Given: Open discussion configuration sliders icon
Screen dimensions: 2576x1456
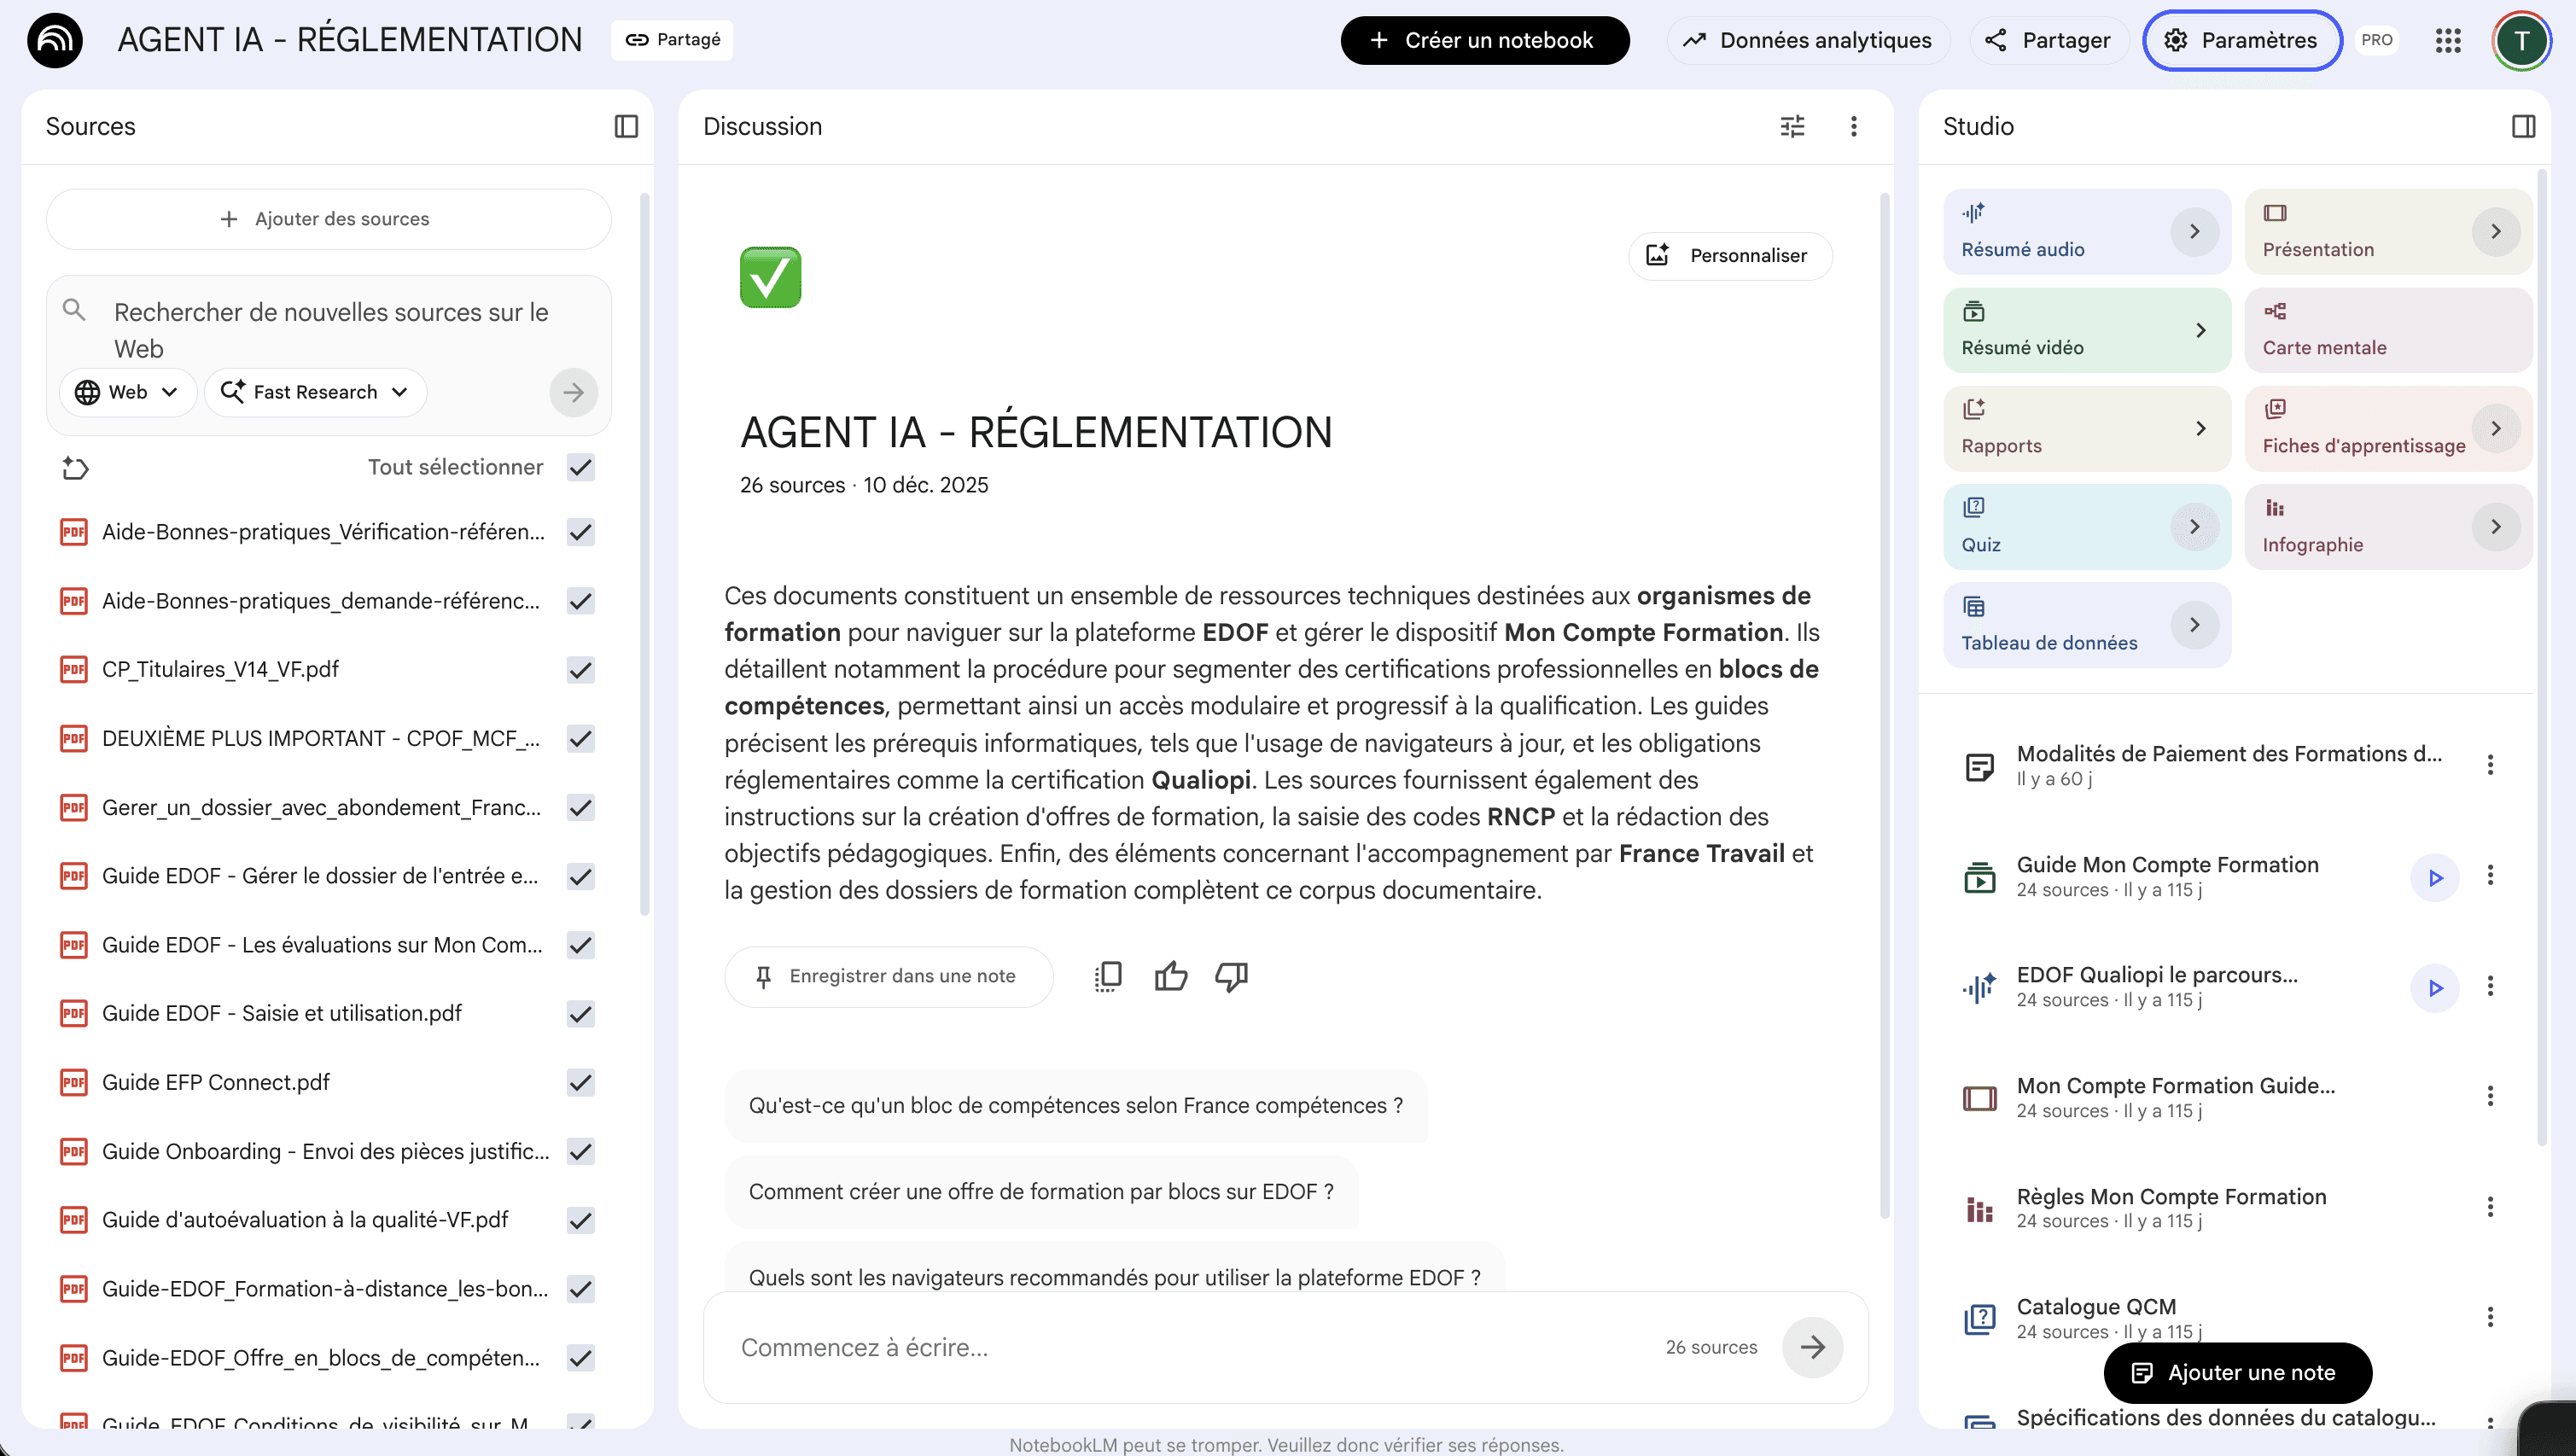Looking at the screenshot, I should pyautogui.click(x=1793, y=126).
